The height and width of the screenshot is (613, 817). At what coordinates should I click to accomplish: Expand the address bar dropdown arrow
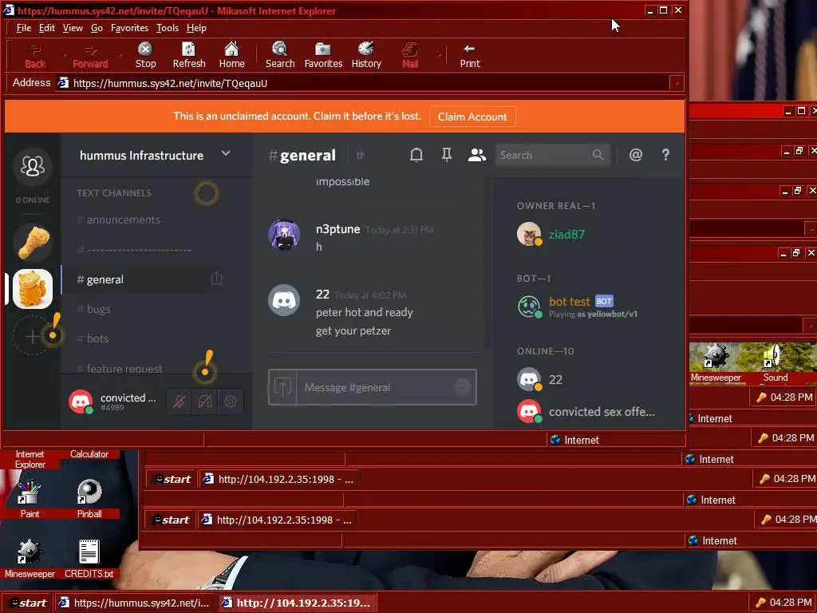click(677, 83)
